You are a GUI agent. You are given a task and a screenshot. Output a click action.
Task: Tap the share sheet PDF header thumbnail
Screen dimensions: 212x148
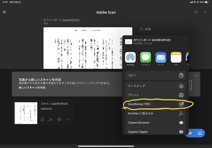pyautogui.click(x=129, y=42)
